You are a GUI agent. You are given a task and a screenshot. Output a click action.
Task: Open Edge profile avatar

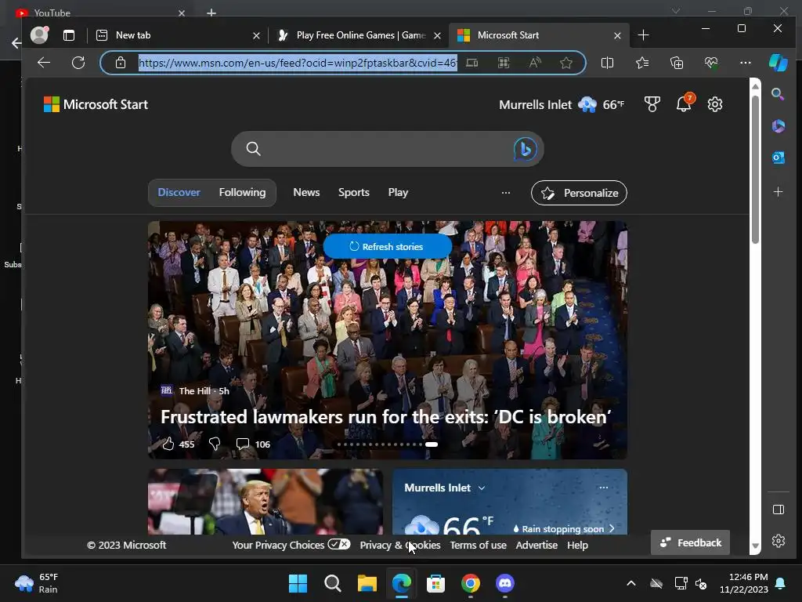tap(39, 34)
